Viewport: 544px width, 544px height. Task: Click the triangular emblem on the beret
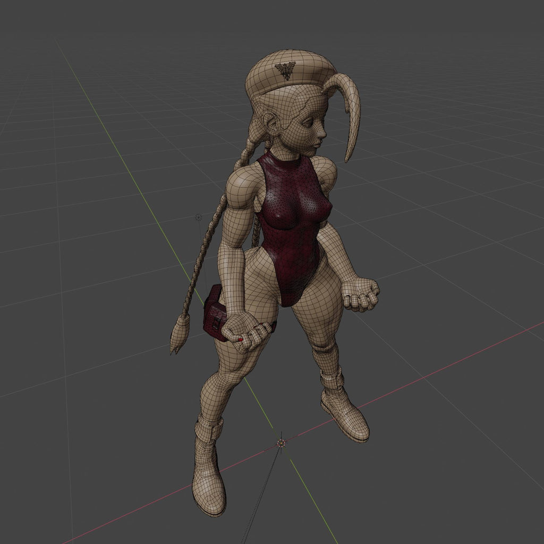[285, 70]
